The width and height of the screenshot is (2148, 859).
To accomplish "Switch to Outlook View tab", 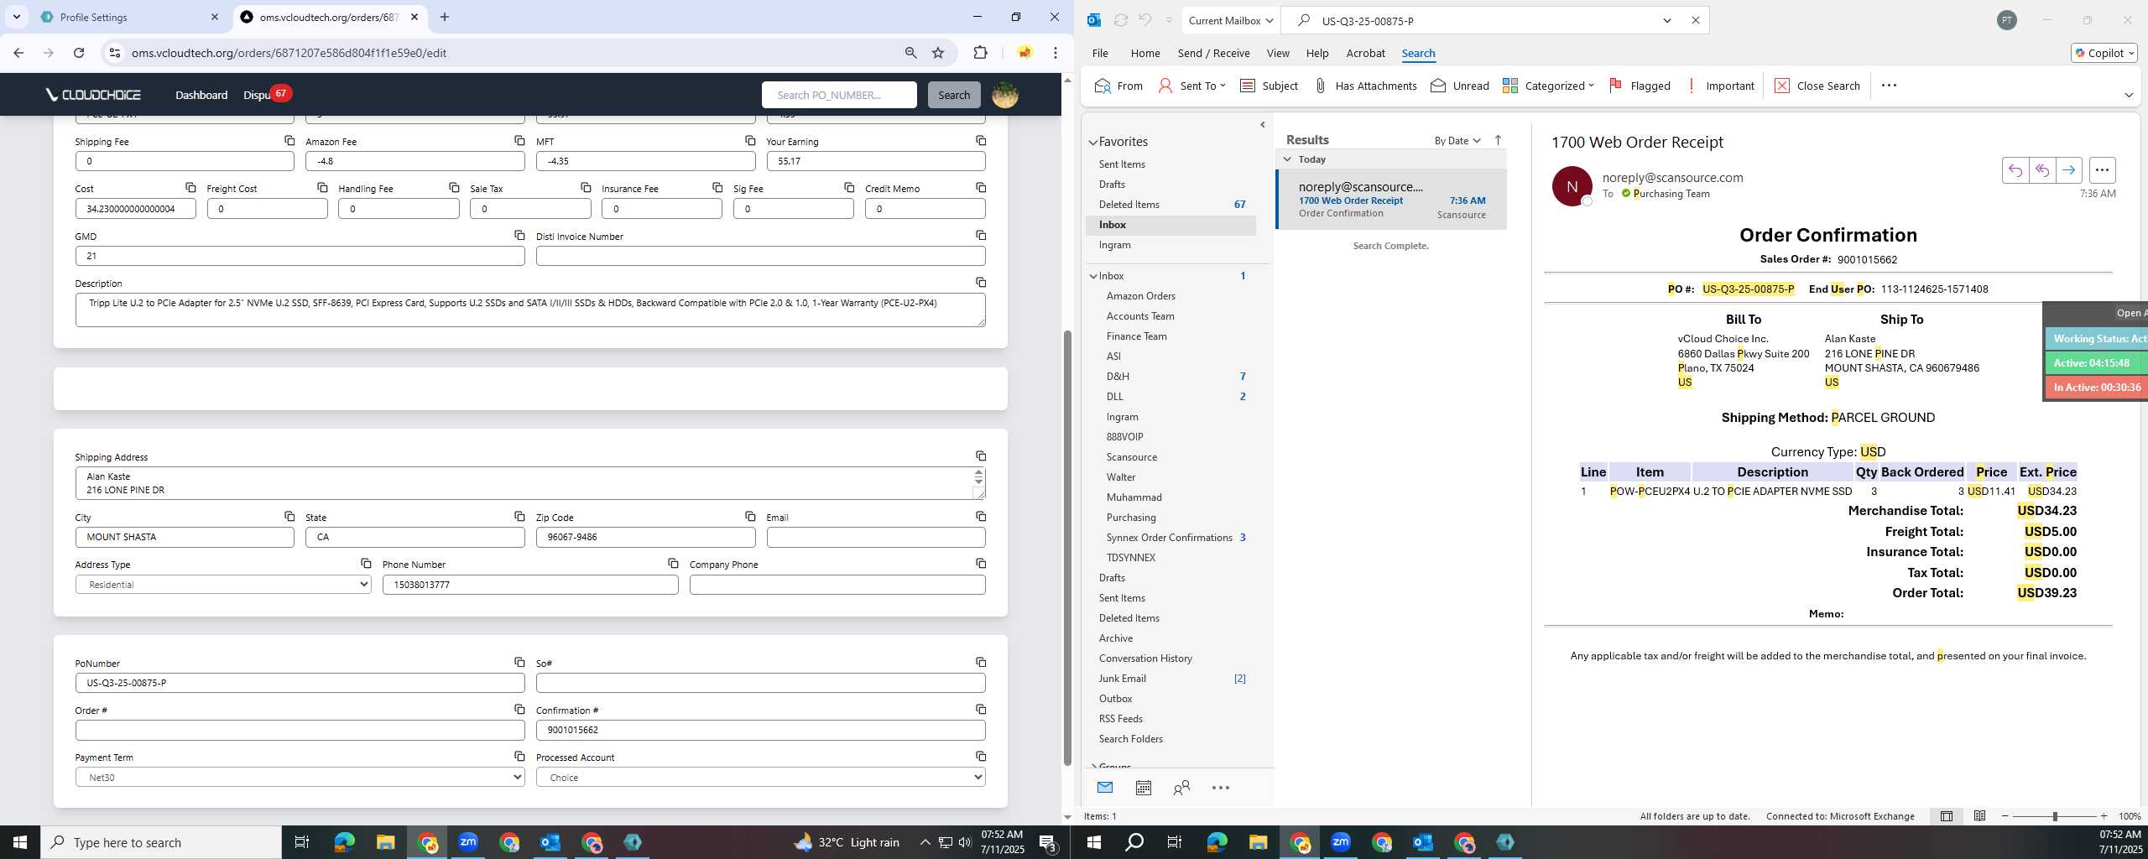I will [x=1278, y=53].
